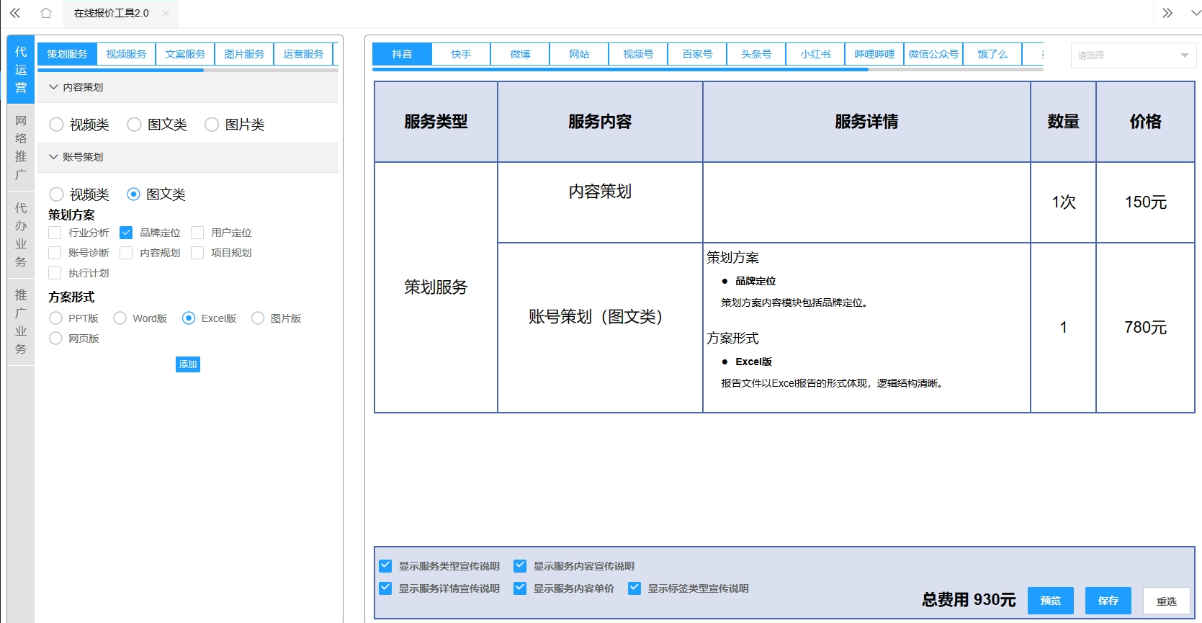Image resolution: width=1202 pixels, height=623 pixels.
Task: Click the 预览 button
Action: [x=1050, y=601]
